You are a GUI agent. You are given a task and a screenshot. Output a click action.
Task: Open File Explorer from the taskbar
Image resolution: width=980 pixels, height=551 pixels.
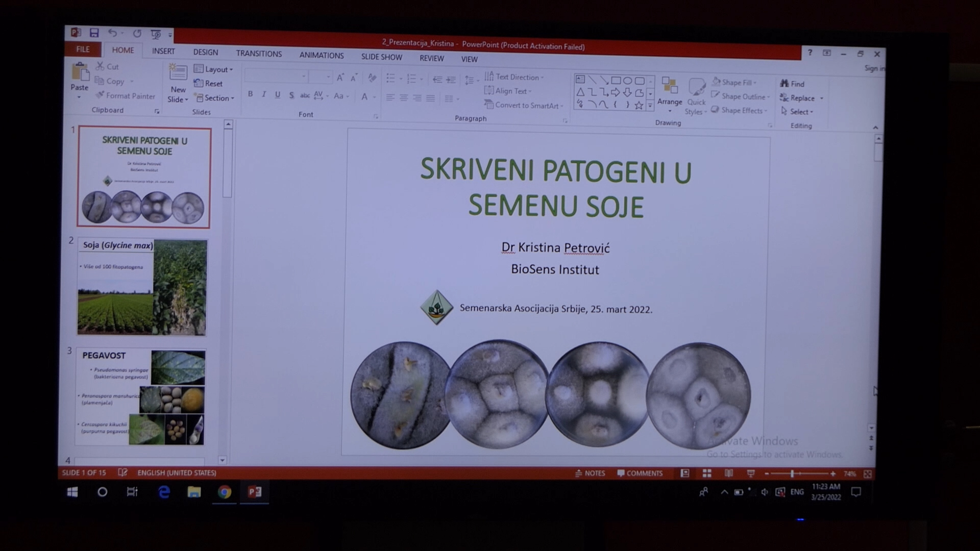194,492
